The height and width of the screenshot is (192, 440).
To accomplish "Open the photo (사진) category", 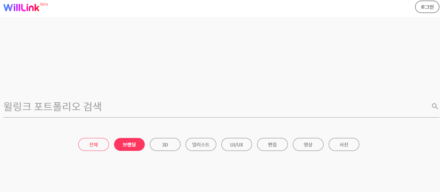I will tap(344, 144).
